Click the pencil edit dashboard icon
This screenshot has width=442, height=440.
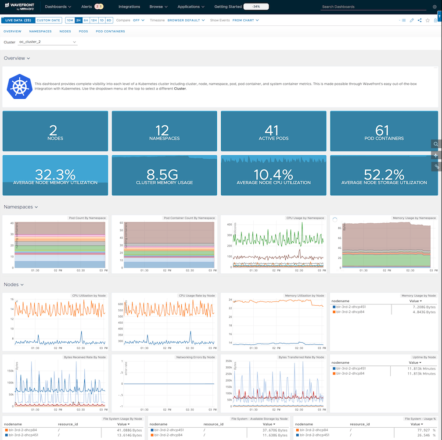(x=412, y=20)
